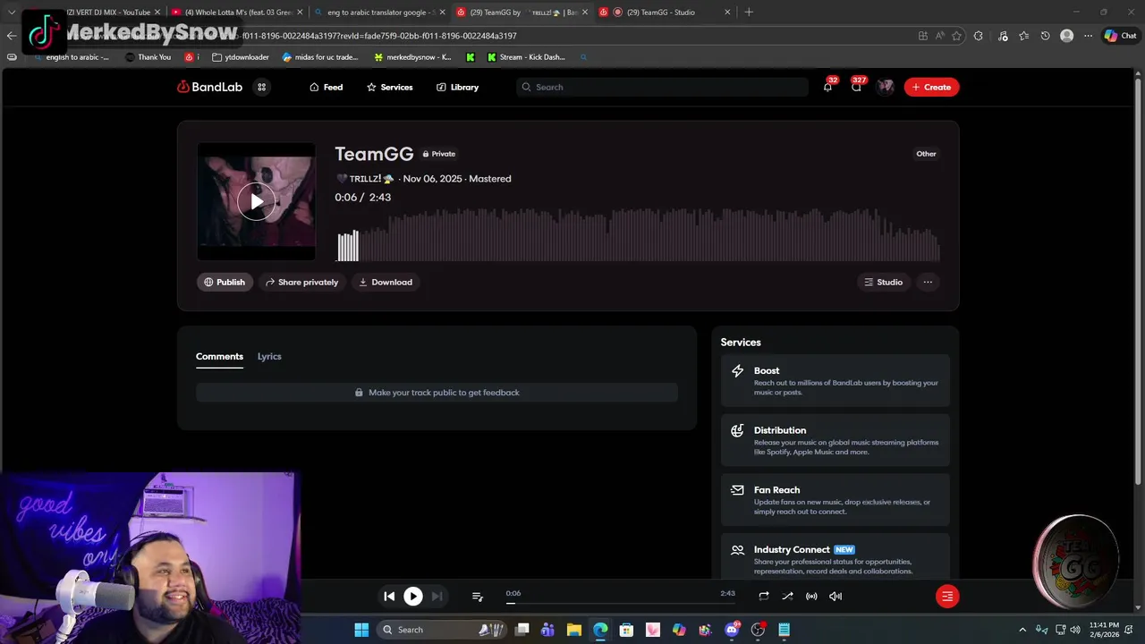Toggle shuffle in the player bar
This screenshot has width=1145, height=644.
[787, 596]
